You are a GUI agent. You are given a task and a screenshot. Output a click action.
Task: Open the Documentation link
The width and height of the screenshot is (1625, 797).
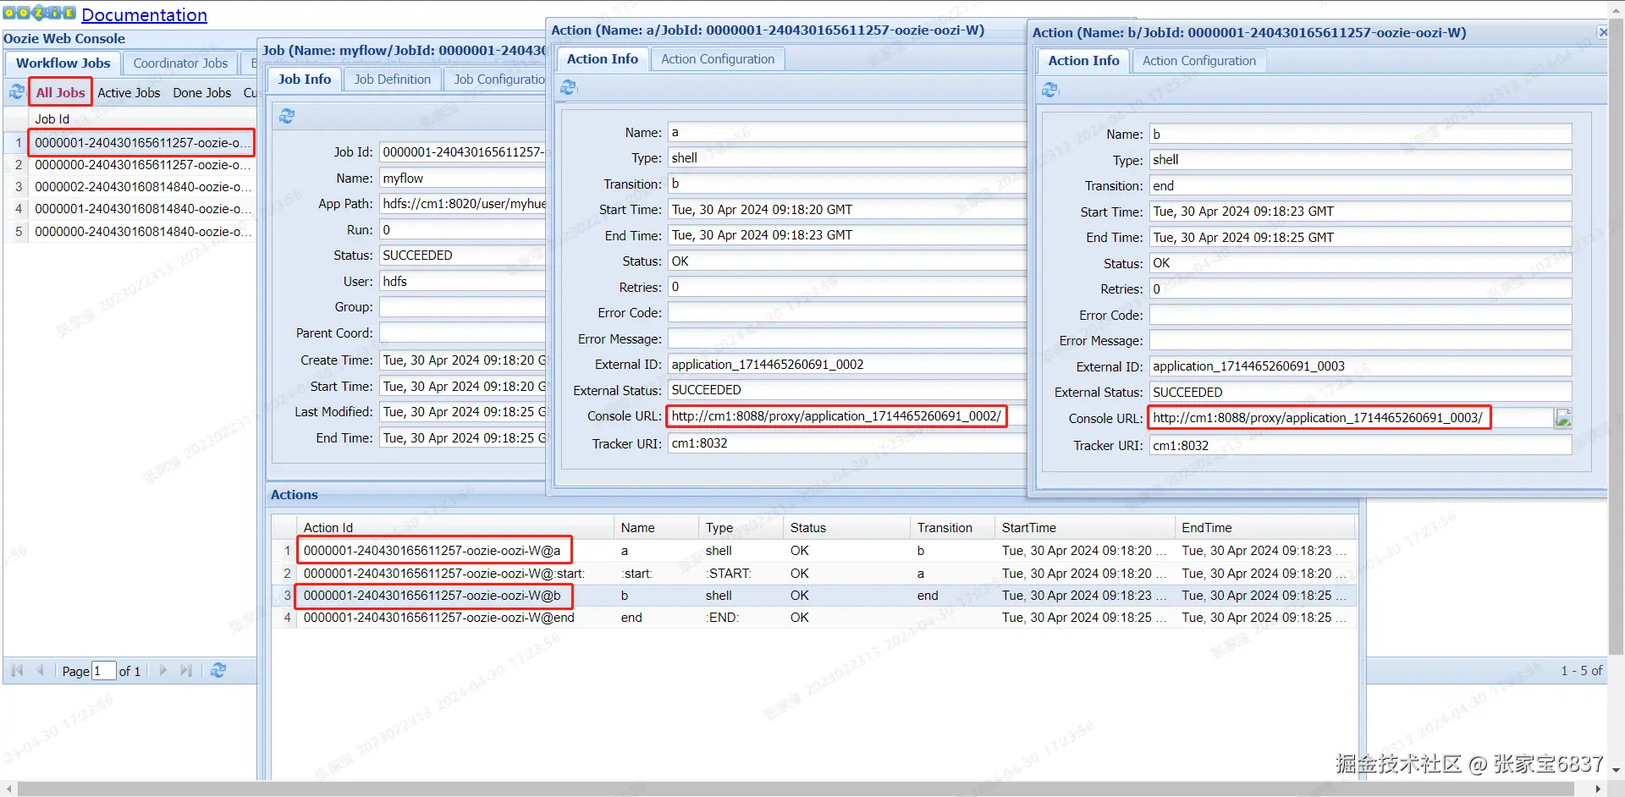(x=144, y=14)
